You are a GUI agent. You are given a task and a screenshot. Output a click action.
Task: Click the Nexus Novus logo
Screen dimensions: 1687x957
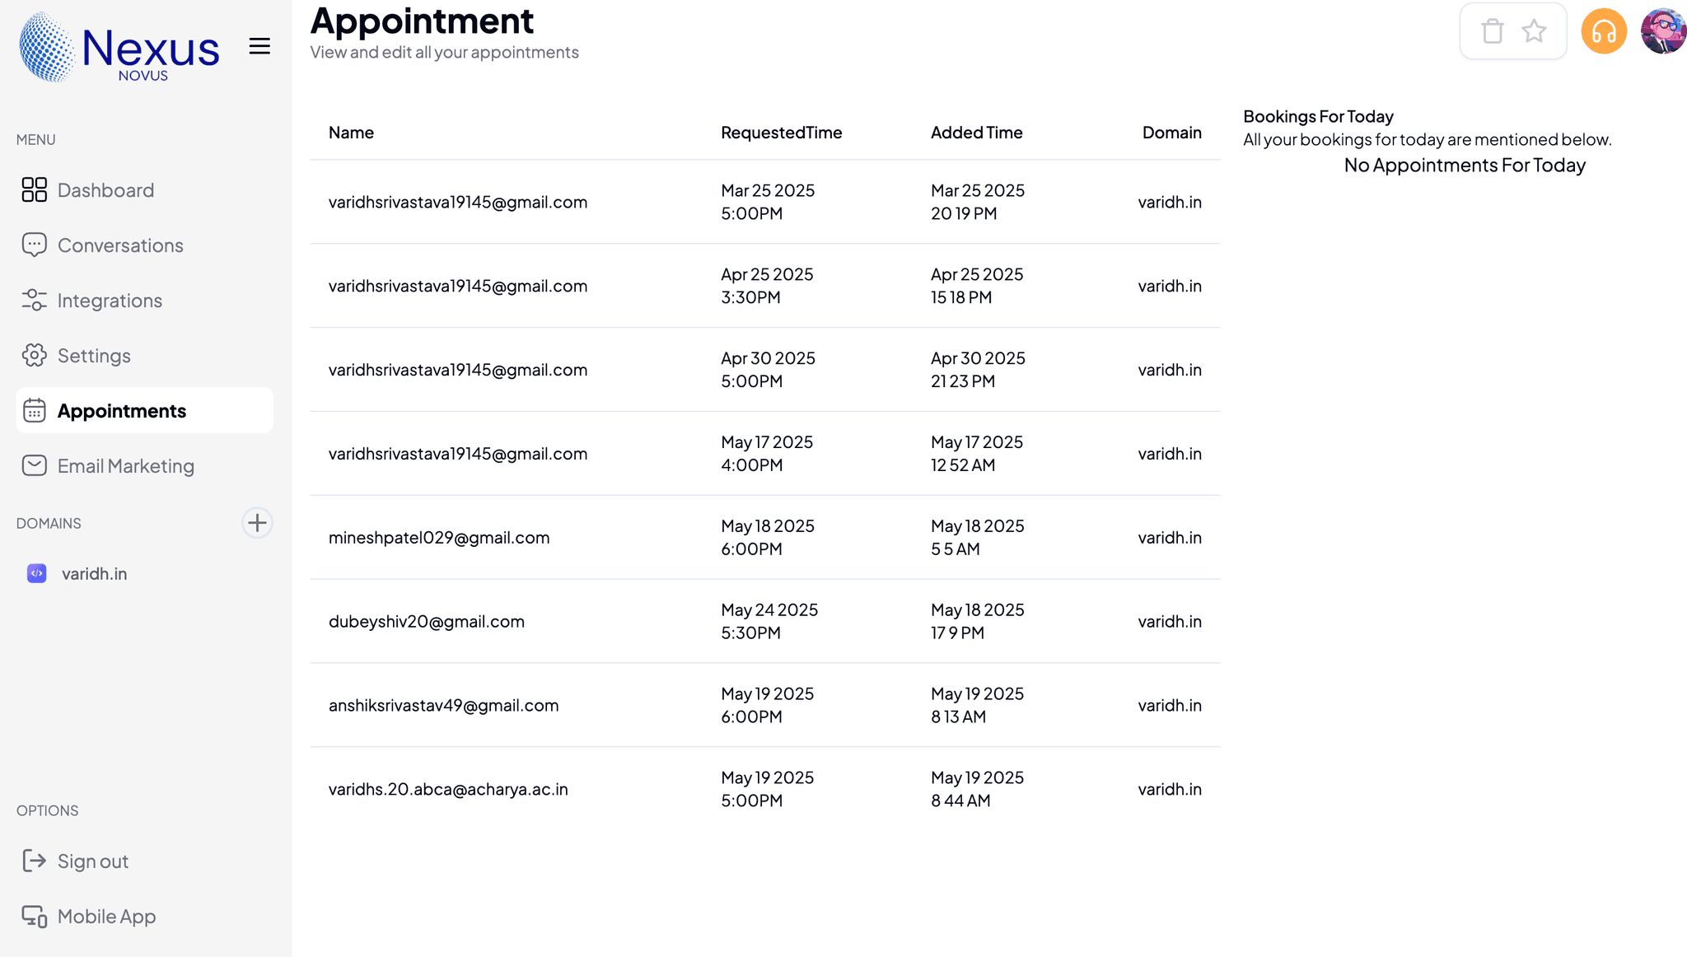coord(120,48)
